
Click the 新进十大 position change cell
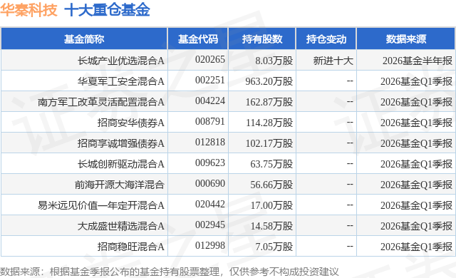pos(333,61)
